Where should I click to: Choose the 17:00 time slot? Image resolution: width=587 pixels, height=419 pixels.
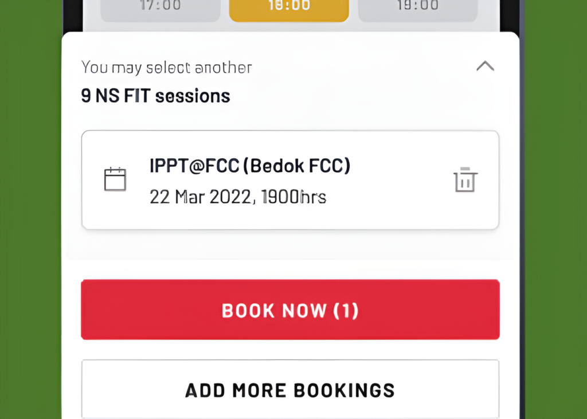tap(159, 8)
